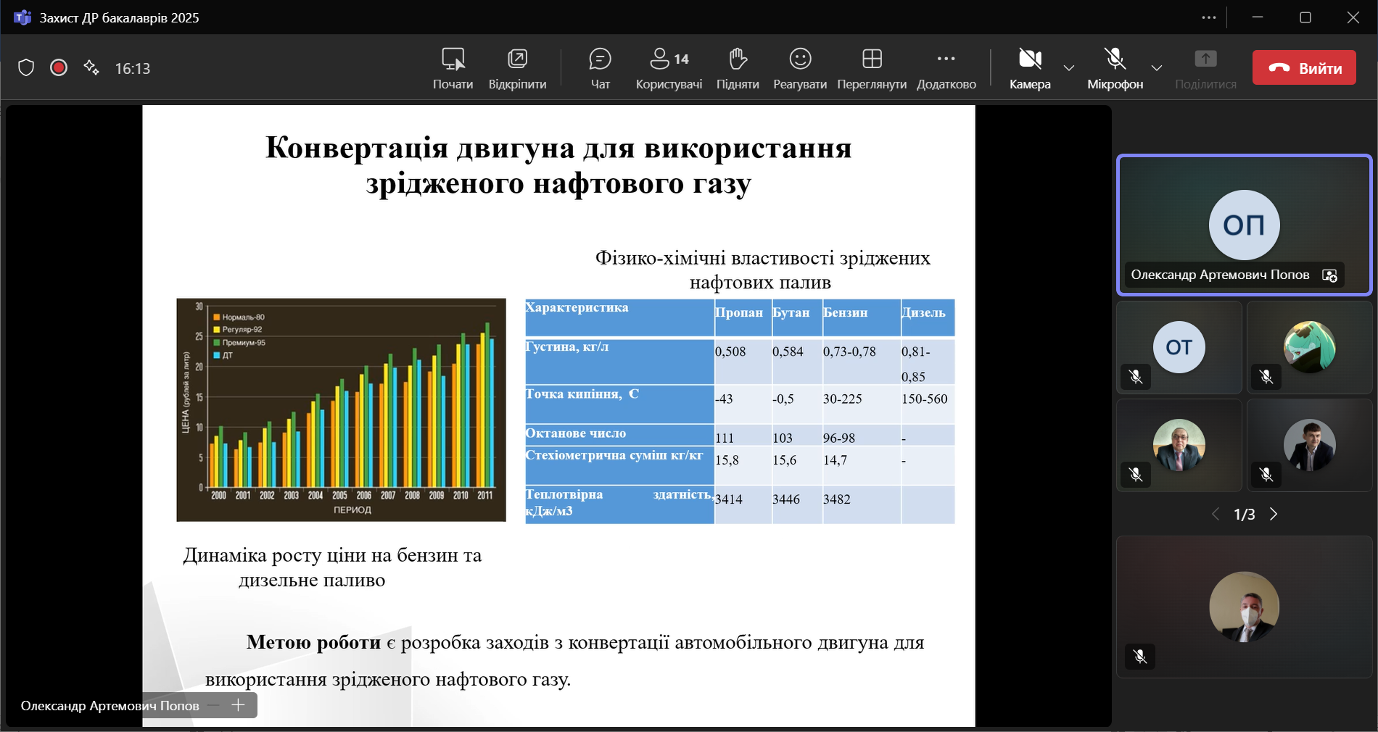Expand microphone options dropdown arrow
The image size is (1378, 732).
click(1157, 68)
